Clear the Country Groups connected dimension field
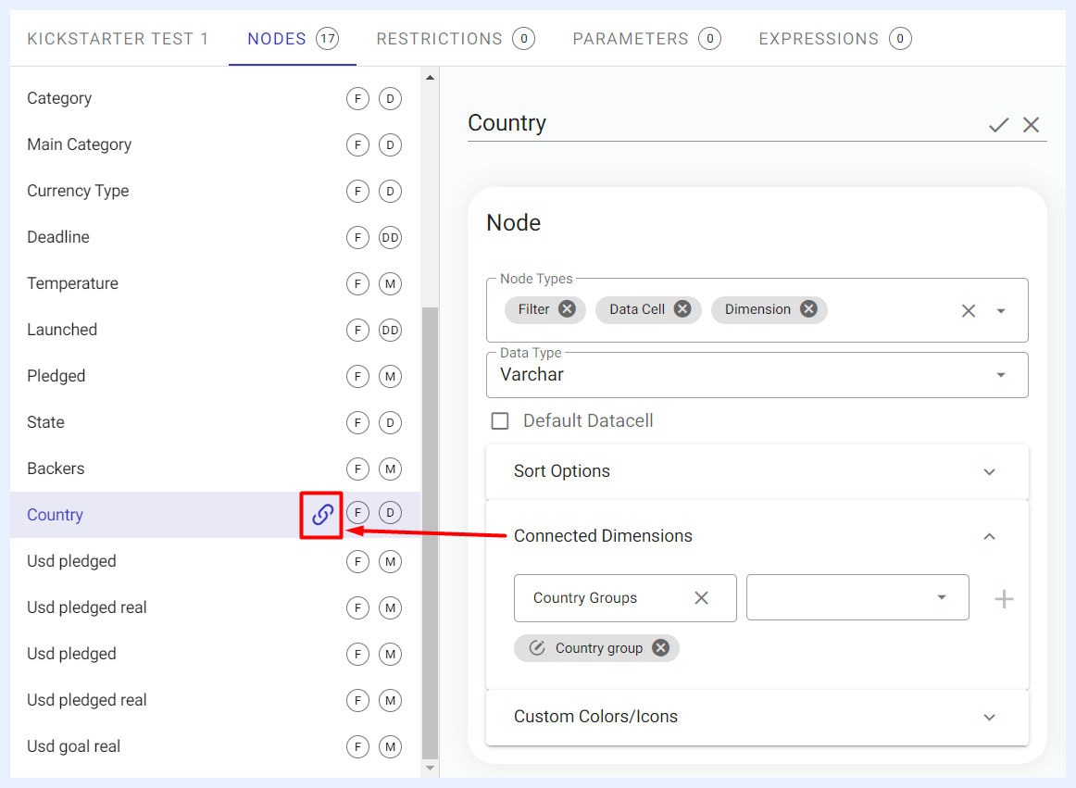This screenshot has height=788, width=1076. pos(701,598)
